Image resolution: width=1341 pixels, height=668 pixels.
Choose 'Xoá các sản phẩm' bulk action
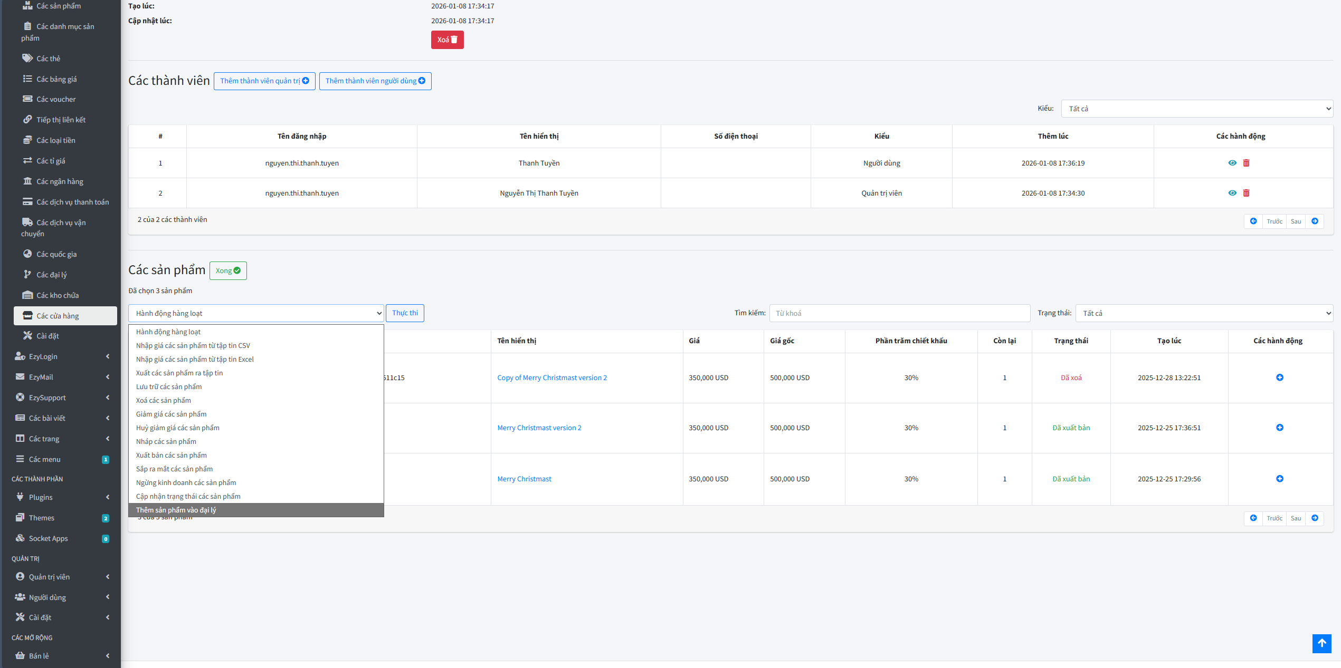point(164,400)
